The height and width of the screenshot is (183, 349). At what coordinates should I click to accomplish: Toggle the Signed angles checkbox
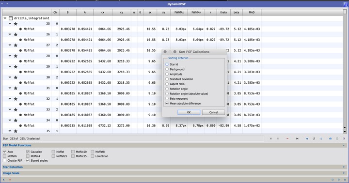[x=28, y=161]
